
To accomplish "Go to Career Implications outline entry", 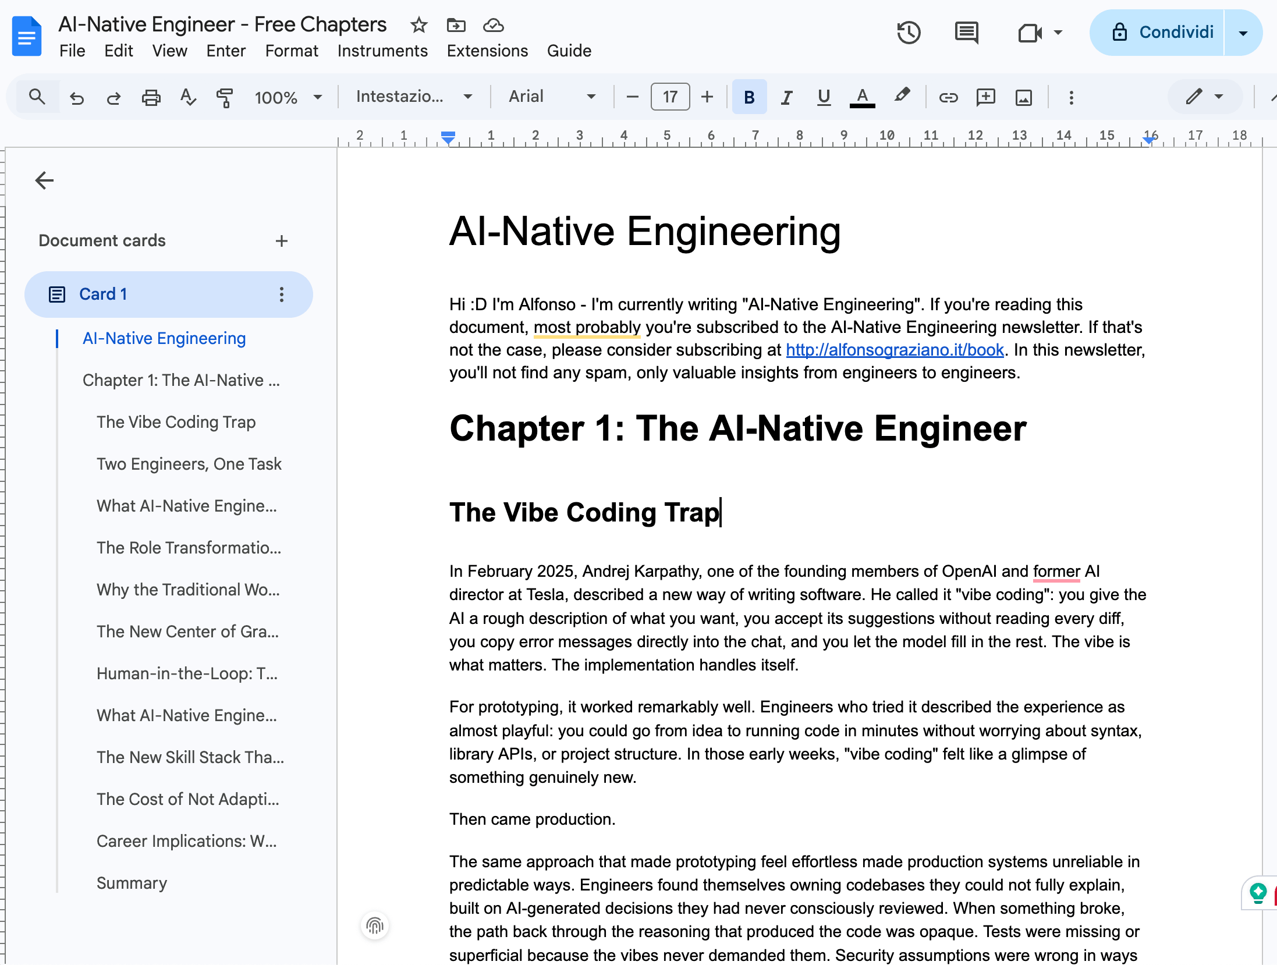I will (186, 841).
